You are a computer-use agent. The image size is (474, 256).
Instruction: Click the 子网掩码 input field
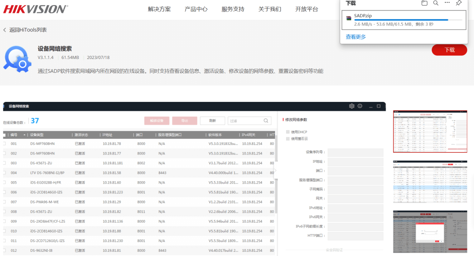355,190
